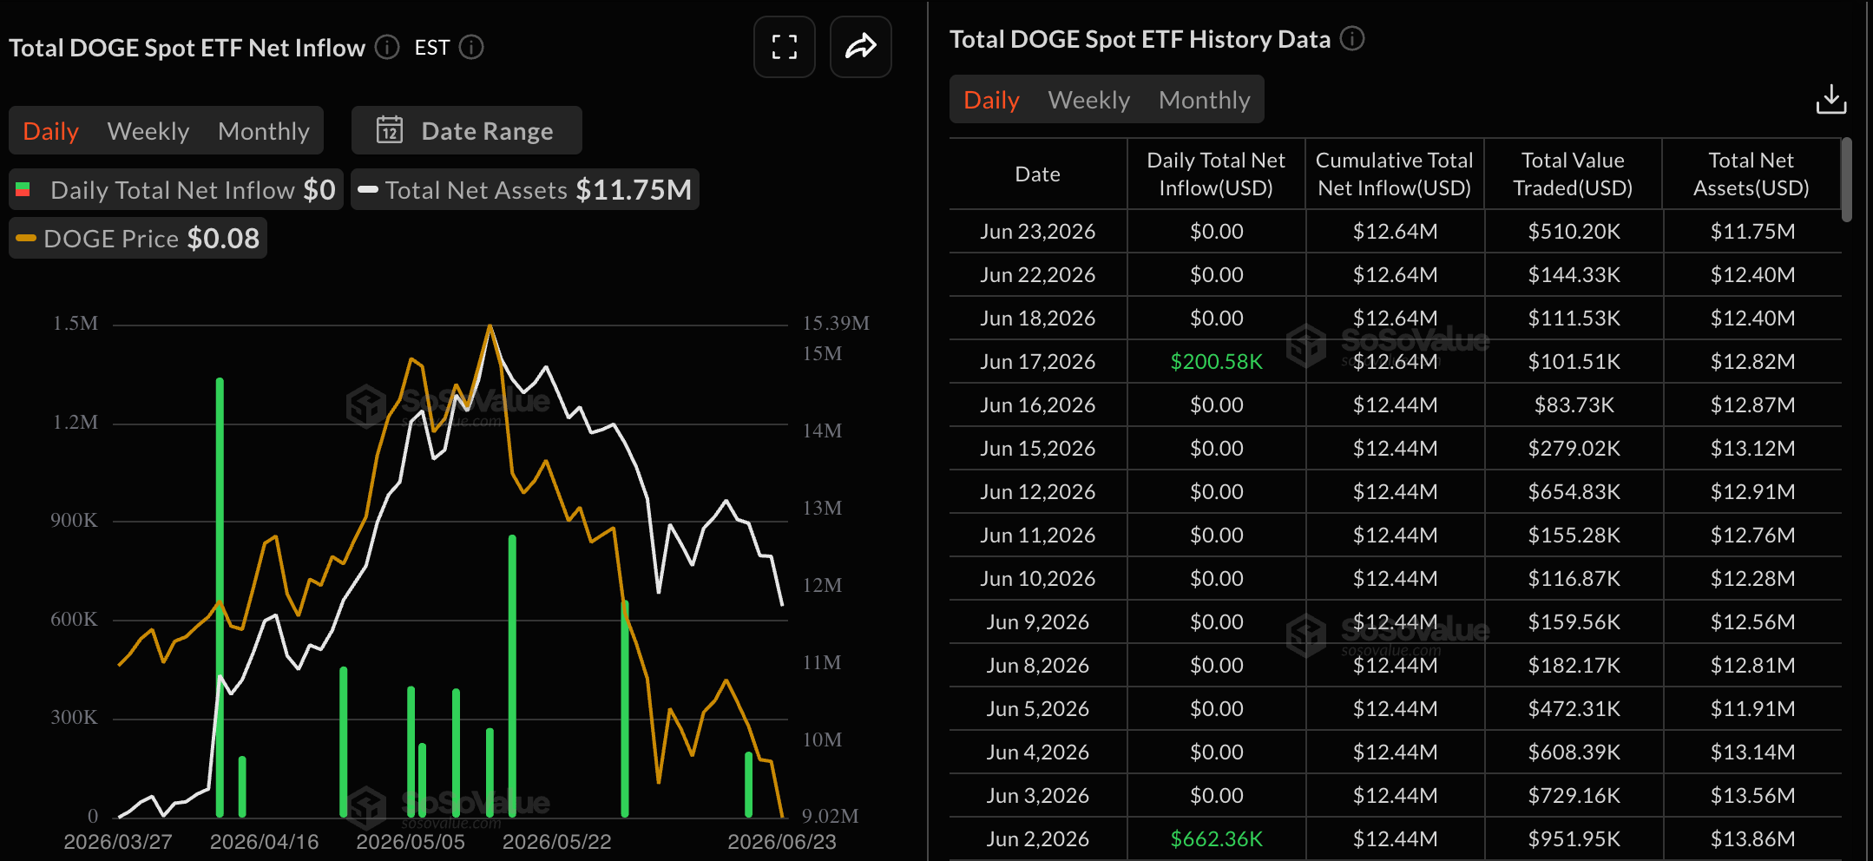Click the $510.20K traded value

tap(1574, 231)
